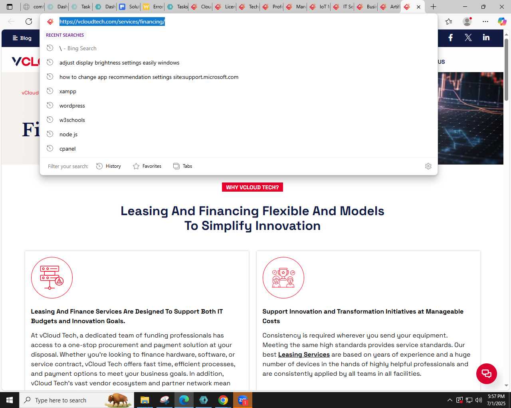Select the 'node js' recent search
The width and height of the screenshot is (511, 408).
[239, 134]
